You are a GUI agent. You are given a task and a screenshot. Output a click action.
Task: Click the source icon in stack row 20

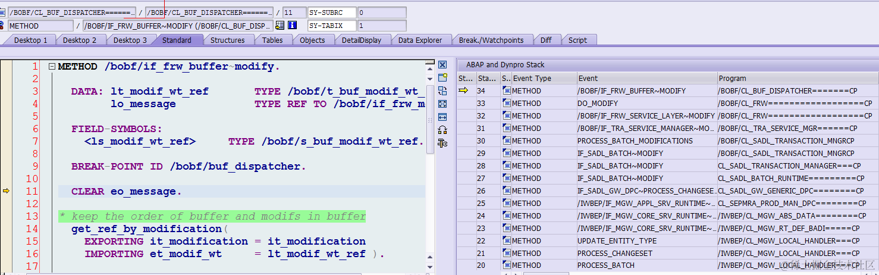[506, 265]
